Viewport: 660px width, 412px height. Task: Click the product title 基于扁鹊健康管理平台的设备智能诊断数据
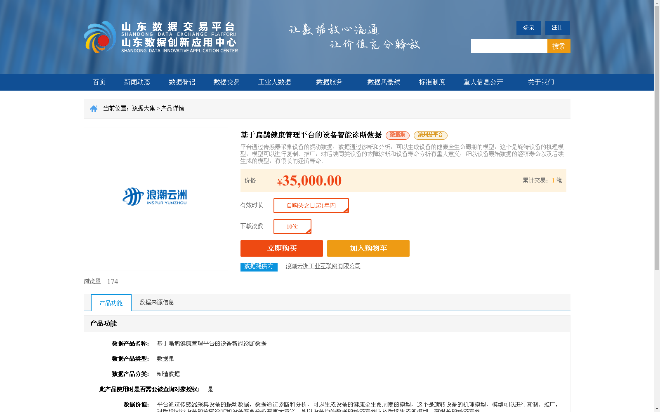(x=311, y=135)
